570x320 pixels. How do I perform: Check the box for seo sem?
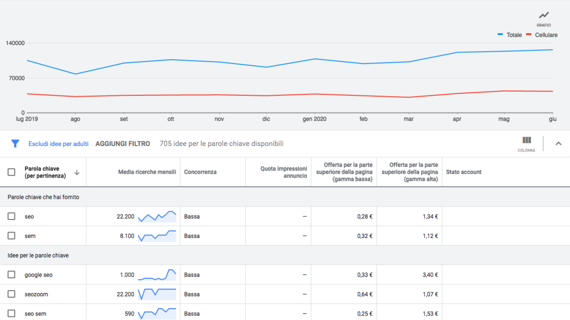coord(11,313)
